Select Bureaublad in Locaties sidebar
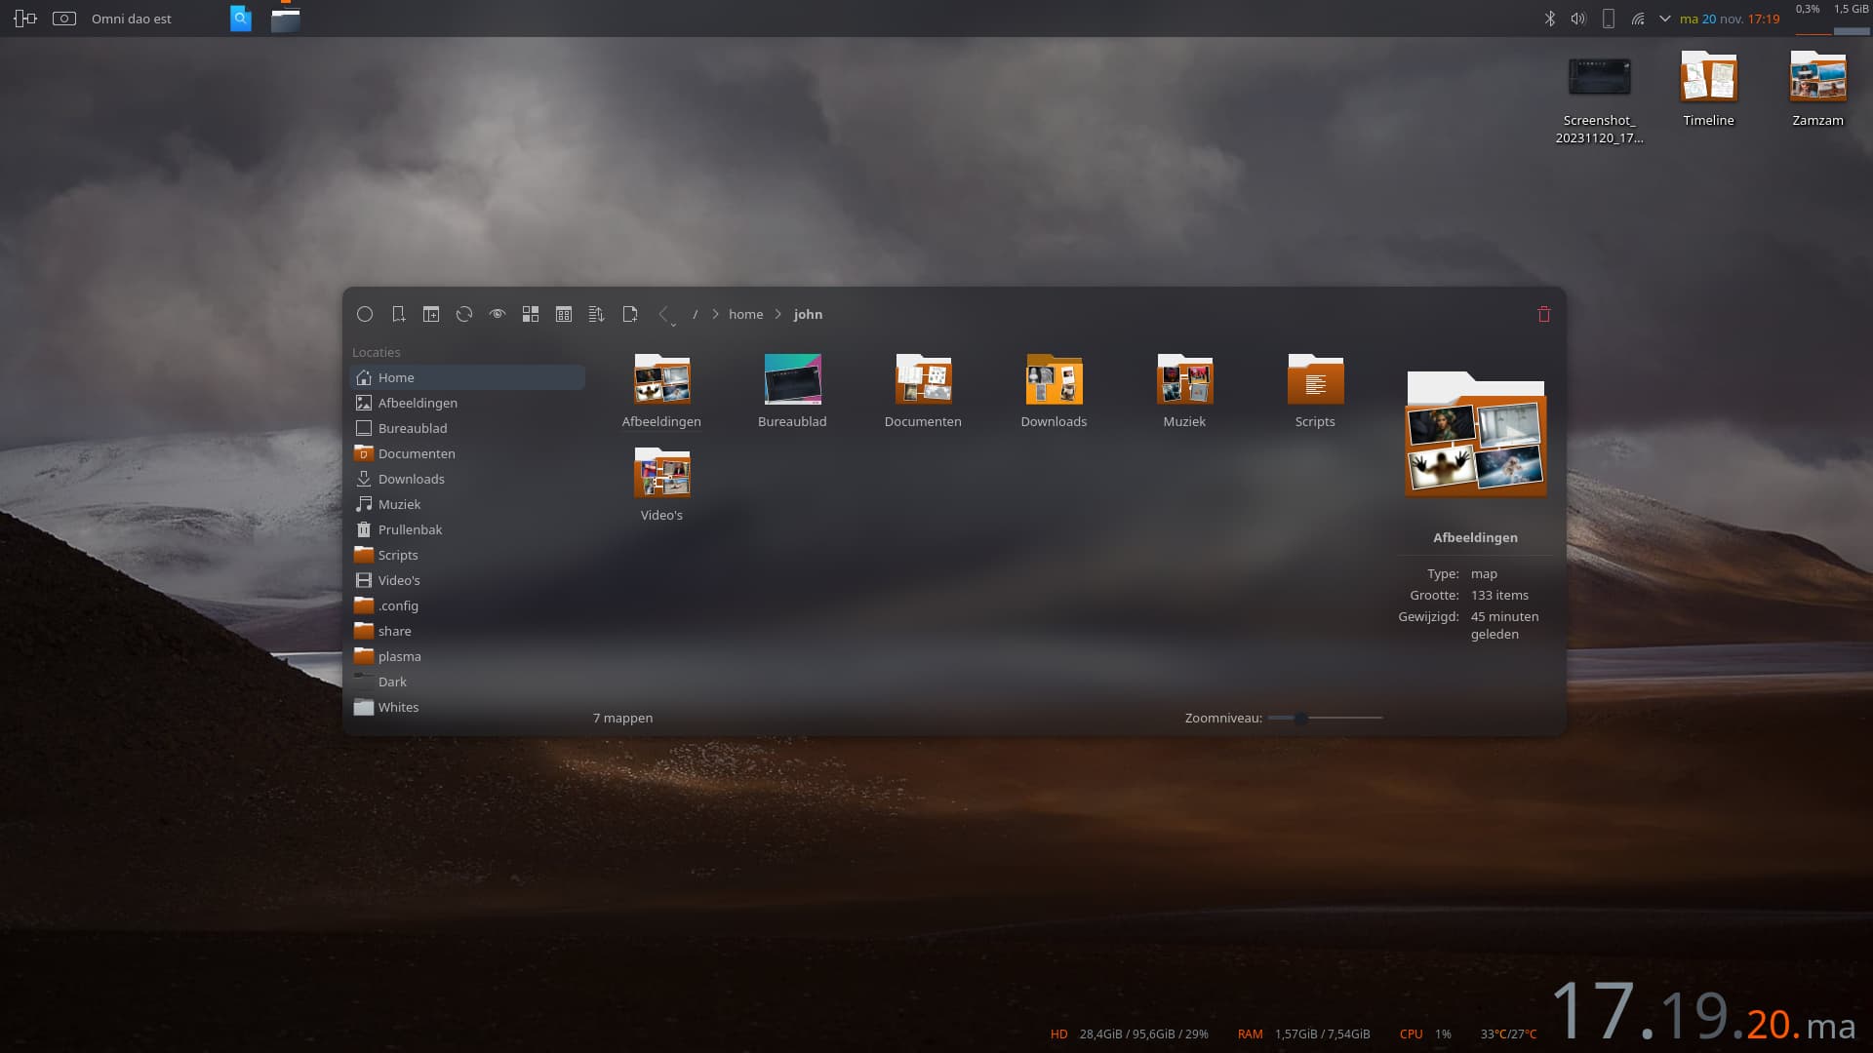The width and height of the screenshot is (1873, 1053). pos(467,428)
